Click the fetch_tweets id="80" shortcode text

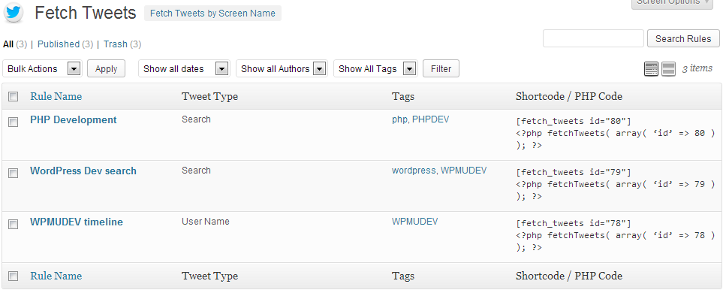coord(573,121)
